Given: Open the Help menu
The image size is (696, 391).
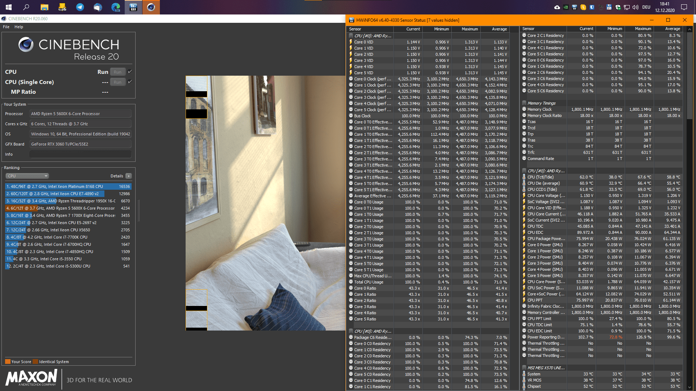Looking at the screenshot, I should 19,27.
